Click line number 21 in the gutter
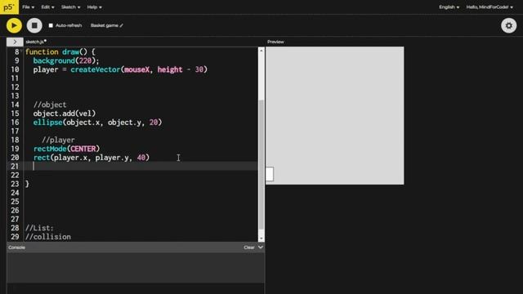Image resolution: width=523 pixels, height=294 pixels. coord(15,167)
